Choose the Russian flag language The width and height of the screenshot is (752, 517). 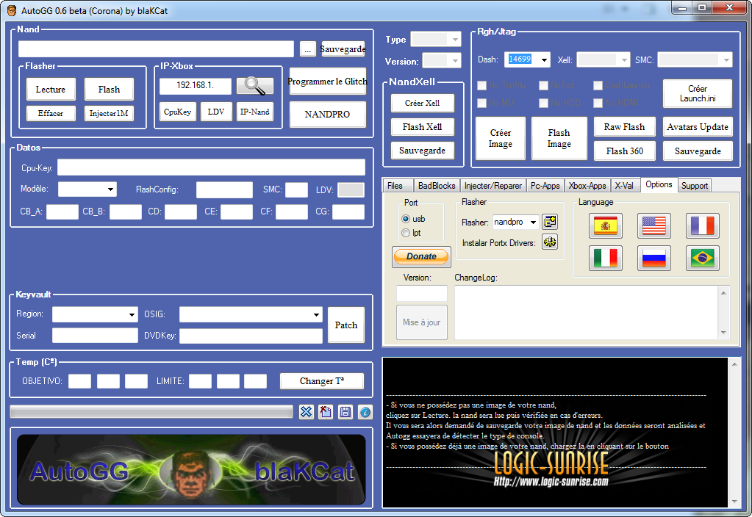coord(653,258)
